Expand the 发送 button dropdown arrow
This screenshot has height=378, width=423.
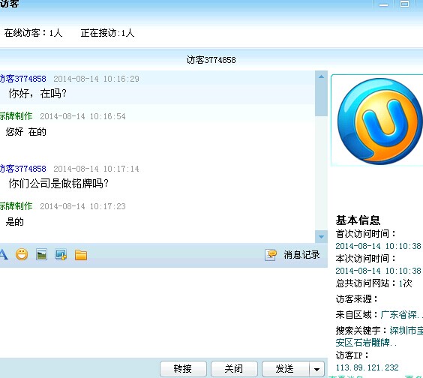point(316,369)
